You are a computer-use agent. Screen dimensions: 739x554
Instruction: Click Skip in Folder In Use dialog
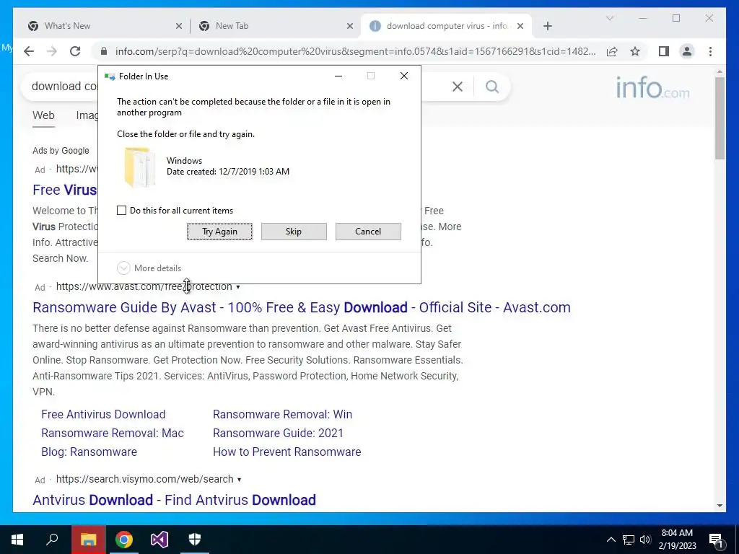(294, 232)
